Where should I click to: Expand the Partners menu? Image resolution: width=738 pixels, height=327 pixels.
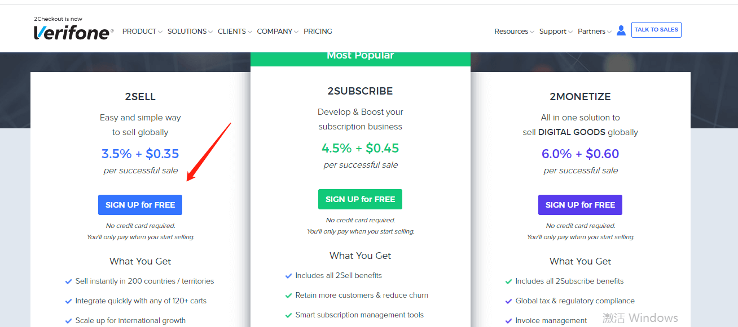595,32
